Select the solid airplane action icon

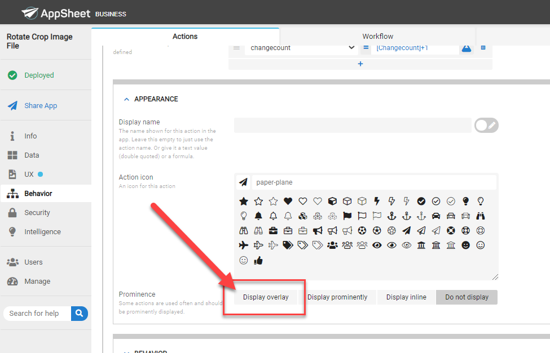tap(244, 245)
